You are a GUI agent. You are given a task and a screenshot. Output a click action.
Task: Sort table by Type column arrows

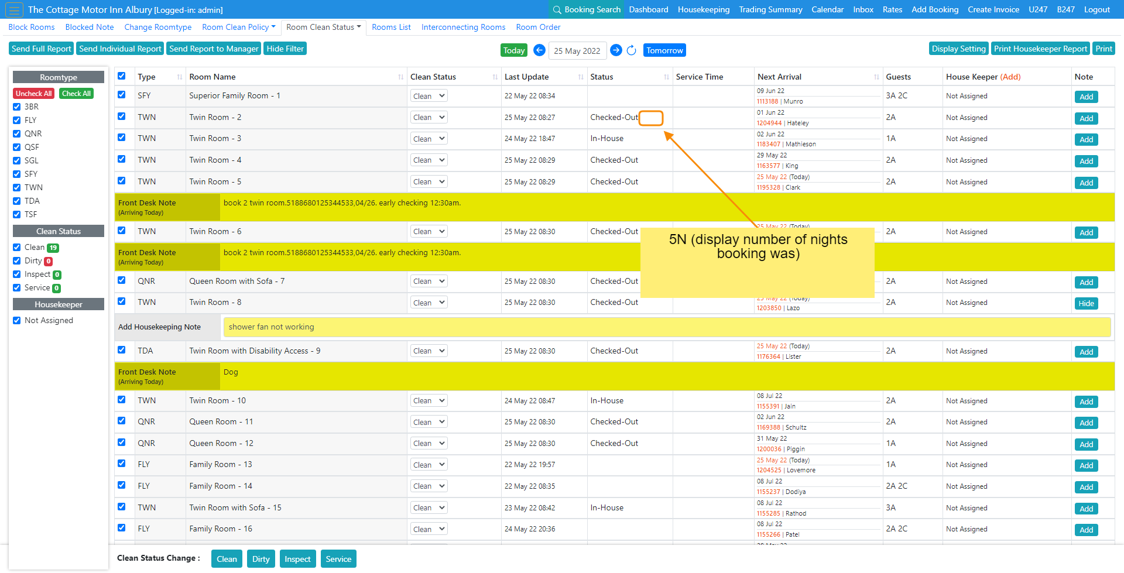click(179, 77)
